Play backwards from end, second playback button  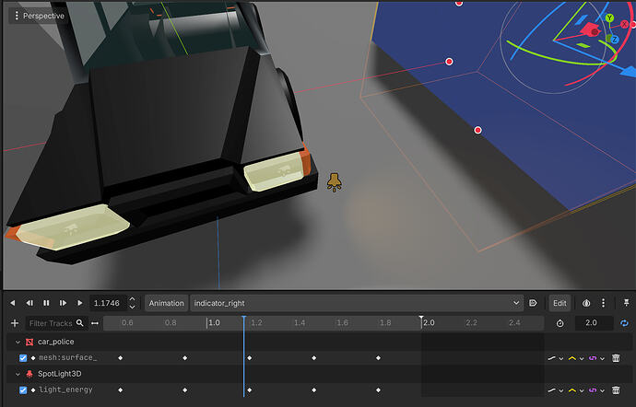tap(29, 303)
